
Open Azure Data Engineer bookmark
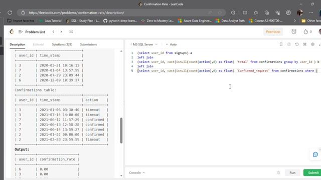195,20
